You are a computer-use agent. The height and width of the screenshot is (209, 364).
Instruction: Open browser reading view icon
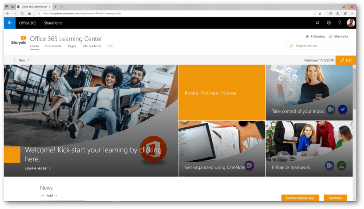click(314, 13)
